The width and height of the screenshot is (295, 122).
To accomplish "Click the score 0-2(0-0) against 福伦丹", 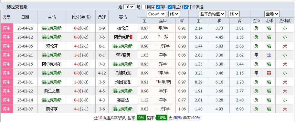I will click(81, 28).
